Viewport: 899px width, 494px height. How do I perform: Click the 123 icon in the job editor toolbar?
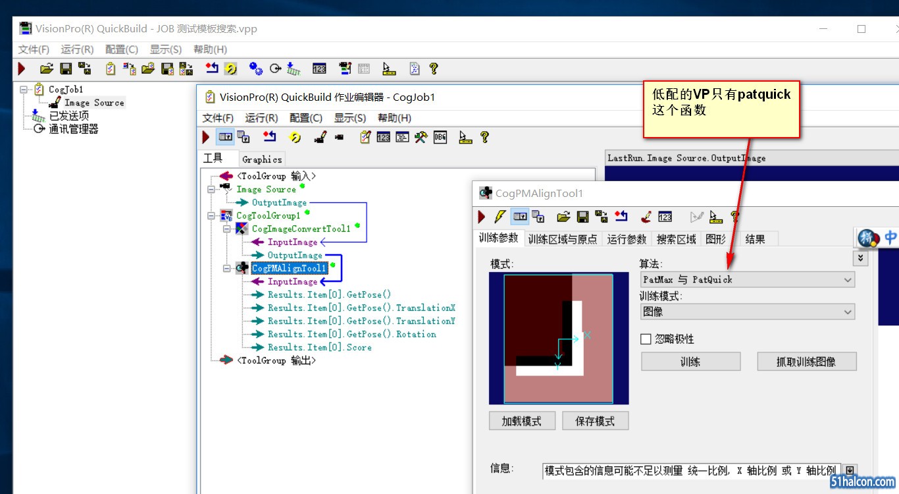tap(384, 137)
